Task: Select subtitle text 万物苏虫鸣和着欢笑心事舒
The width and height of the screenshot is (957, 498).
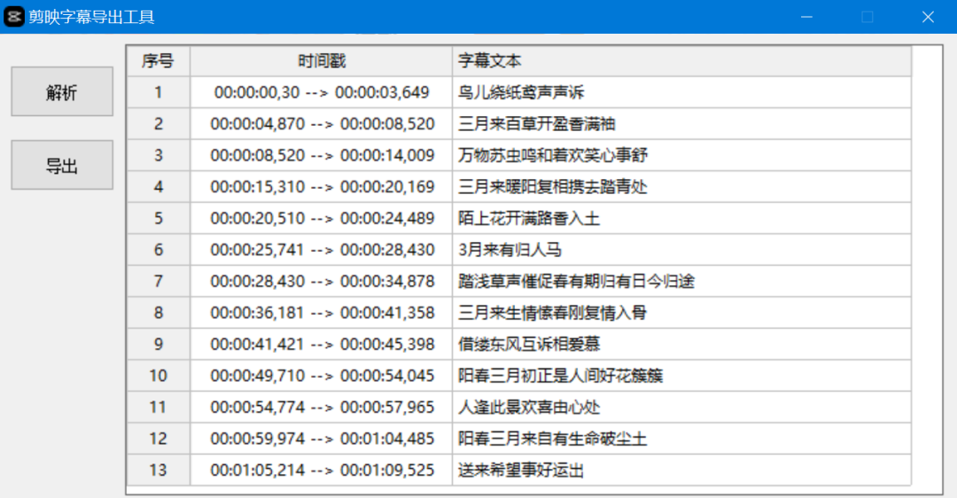Action: point(552,155)
